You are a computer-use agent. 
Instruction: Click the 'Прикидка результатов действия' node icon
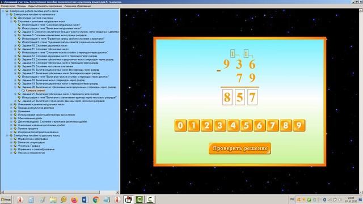[x=15, y=108]
